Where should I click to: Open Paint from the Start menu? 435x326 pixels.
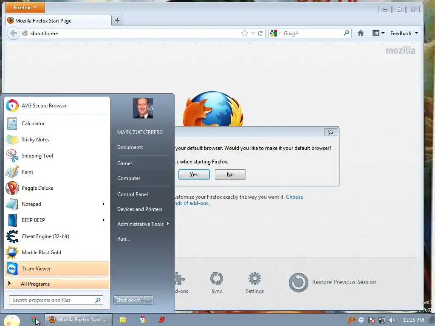tap(57, 171)
